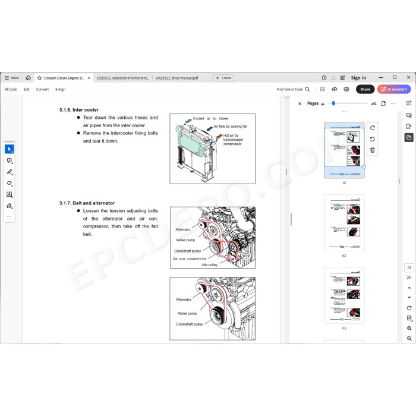Choose the Fill and Sign pen tool
This screenshot has width=416, height=416.
point(10,206)
